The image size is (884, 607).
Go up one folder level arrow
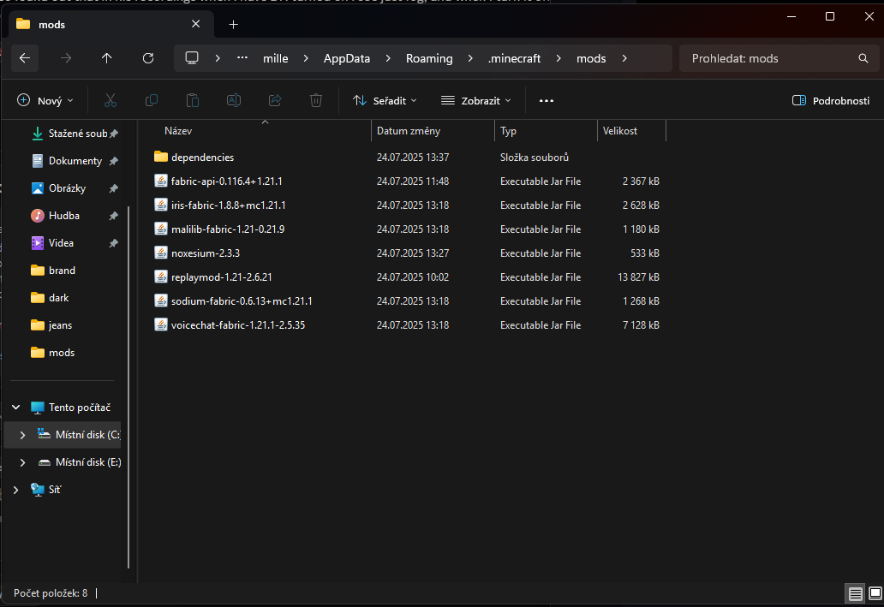click(106, 58)
